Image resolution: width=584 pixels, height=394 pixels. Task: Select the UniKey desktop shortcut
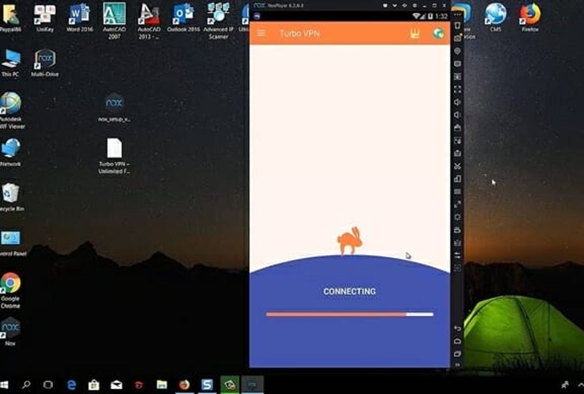pos(45,18)
